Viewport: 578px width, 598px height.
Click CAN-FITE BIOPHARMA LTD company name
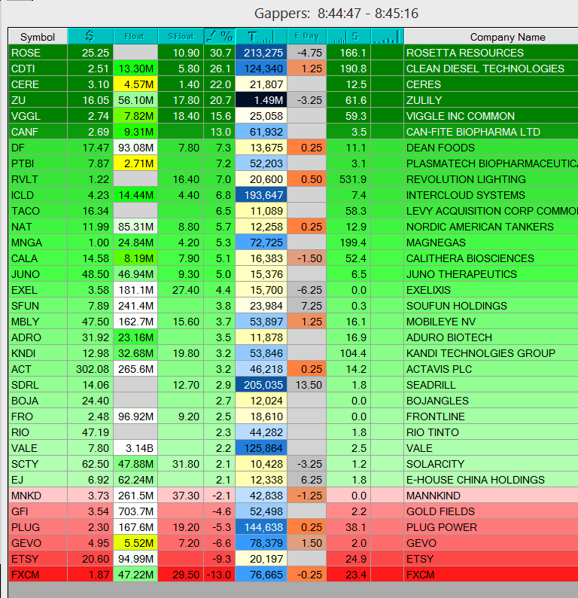[x=473, y=132]
